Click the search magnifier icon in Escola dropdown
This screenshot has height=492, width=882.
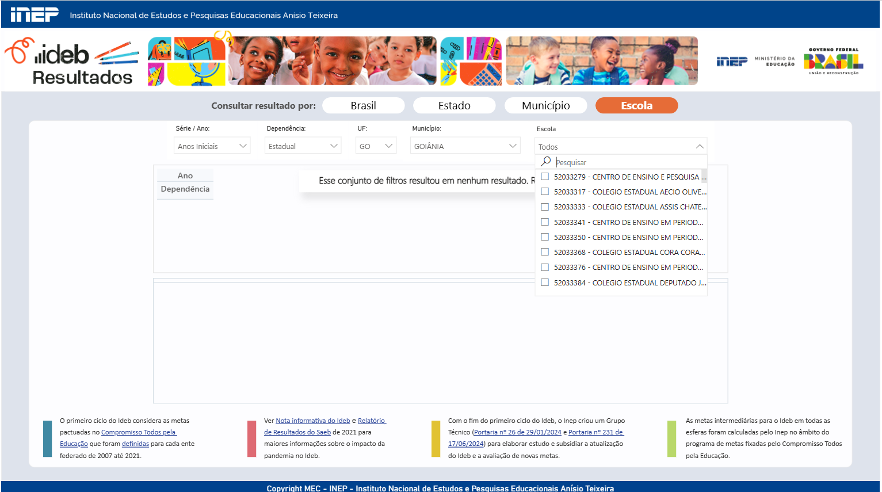pyautogui.click(x=546, y=162)
